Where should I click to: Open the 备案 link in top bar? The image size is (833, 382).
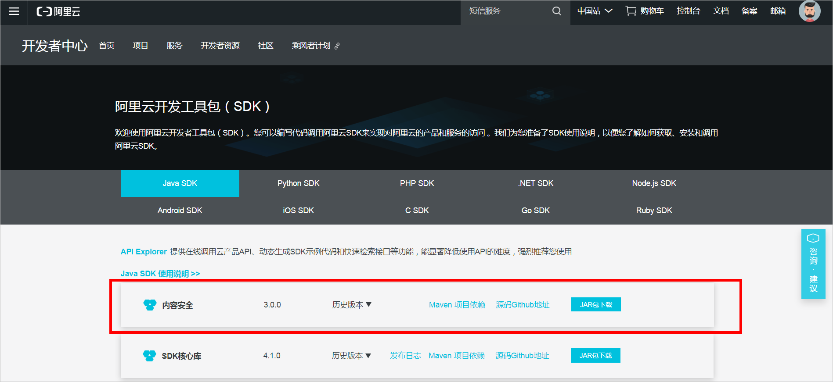750,11
